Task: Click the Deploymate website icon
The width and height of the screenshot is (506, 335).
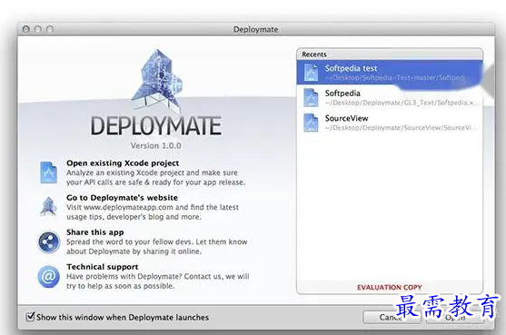Action: [48, 206]
